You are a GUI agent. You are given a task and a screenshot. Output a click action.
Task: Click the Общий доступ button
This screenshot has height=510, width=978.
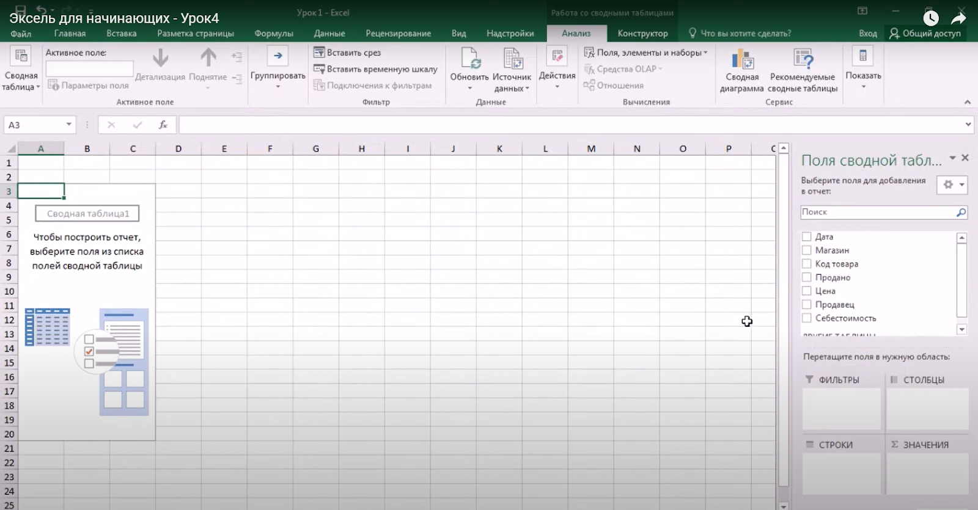point(925,34)
